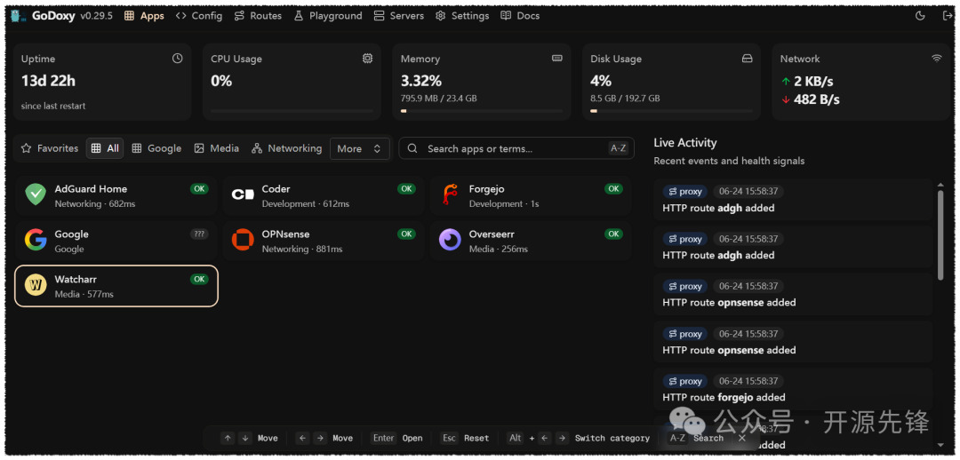Open the Config menu item

(198, 16)
